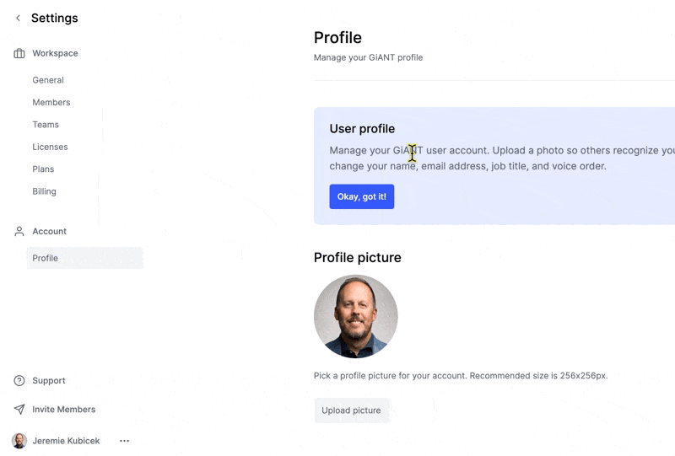Click the Workspace briefcase icon
This screenshot has height=456, width=675.
(x=19, y=53)
